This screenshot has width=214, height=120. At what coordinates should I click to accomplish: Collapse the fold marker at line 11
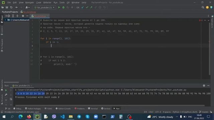39,57
